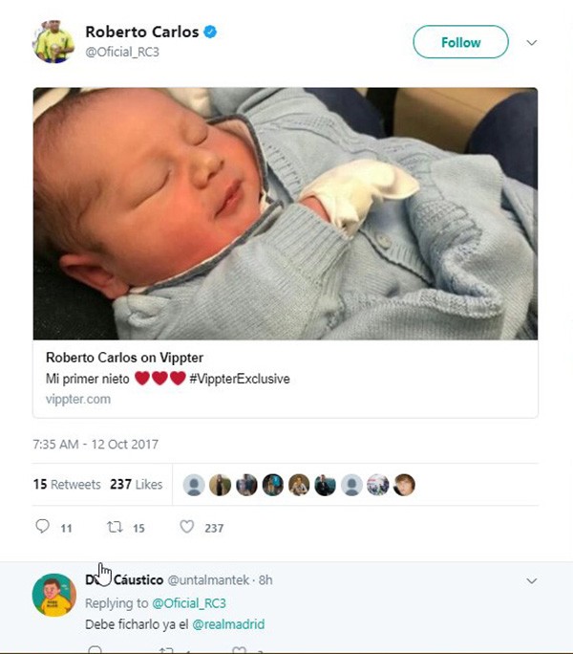Open the @Oficial_RC3 handle under the name
The image size is (573, 654).
(122, 52)
